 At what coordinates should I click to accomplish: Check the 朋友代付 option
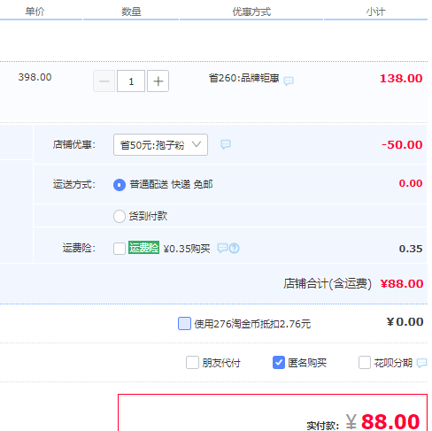tap(192, 363)
